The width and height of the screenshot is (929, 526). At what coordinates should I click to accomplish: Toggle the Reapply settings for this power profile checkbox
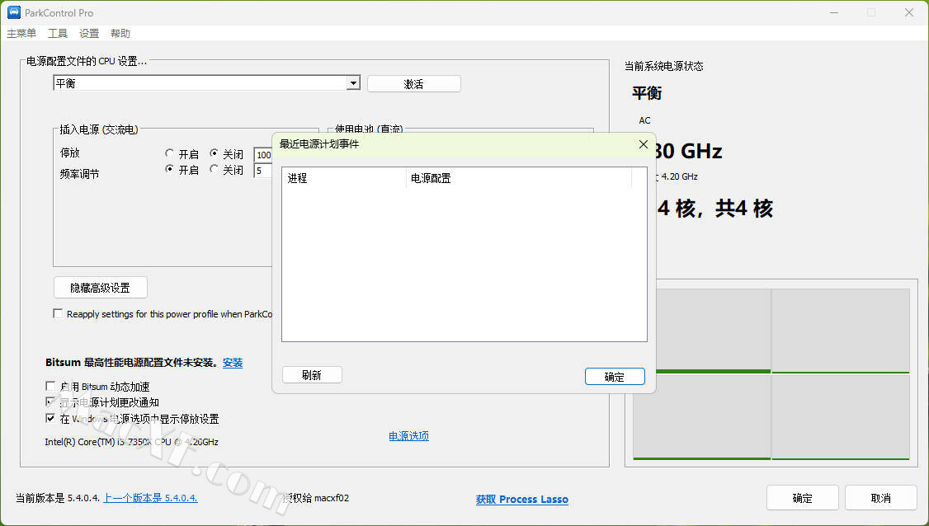(x=58, y=314)
